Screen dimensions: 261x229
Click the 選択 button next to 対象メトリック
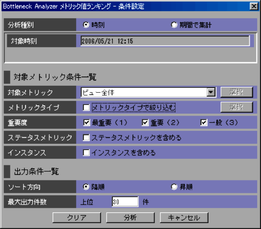[x=236, y=92]
